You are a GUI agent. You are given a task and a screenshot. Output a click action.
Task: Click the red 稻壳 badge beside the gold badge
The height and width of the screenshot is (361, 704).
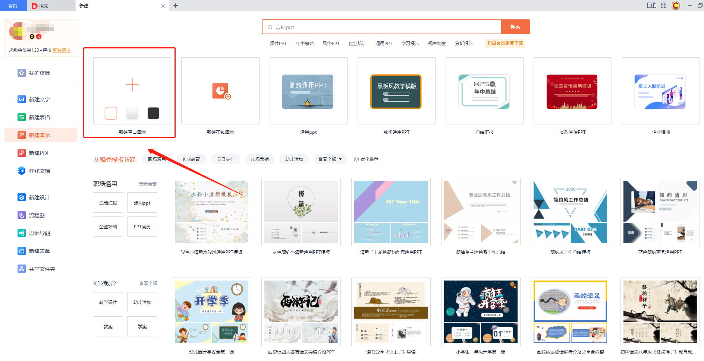[39, 37]
